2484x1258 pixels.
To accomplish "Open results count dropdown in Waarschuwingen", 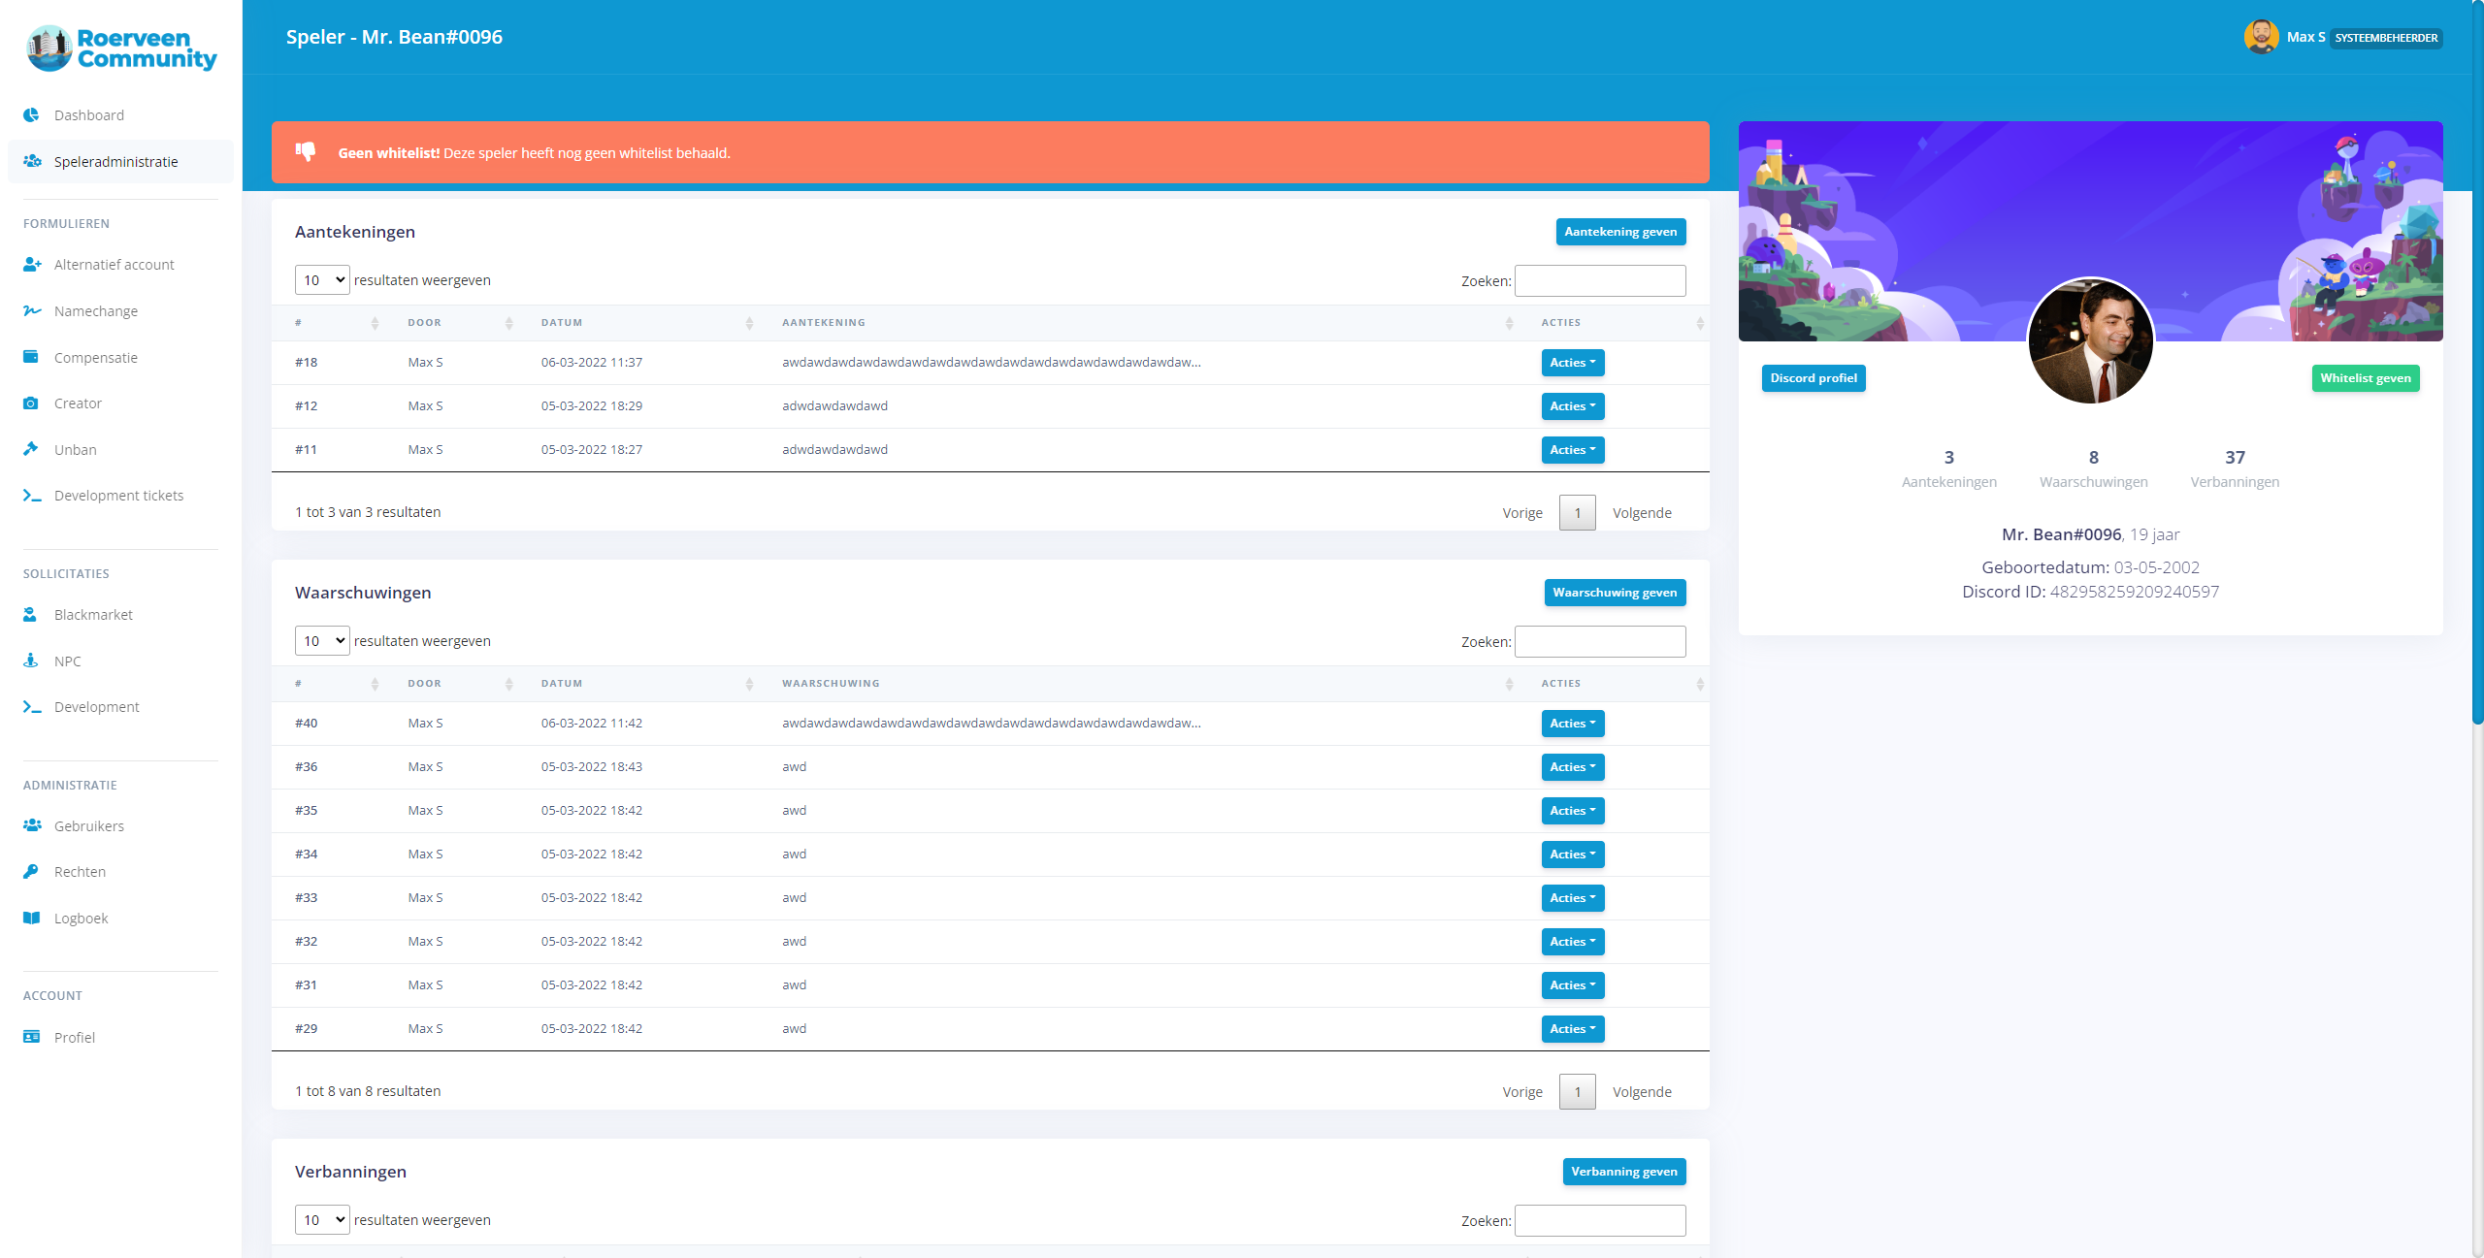I will [x=322, y=641].
